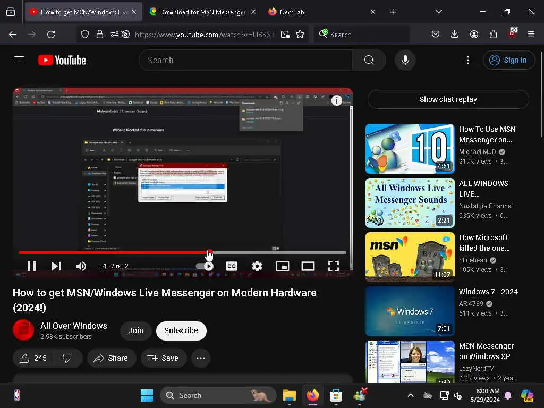Open the shield tracking protection panel

tap(85, 35)
